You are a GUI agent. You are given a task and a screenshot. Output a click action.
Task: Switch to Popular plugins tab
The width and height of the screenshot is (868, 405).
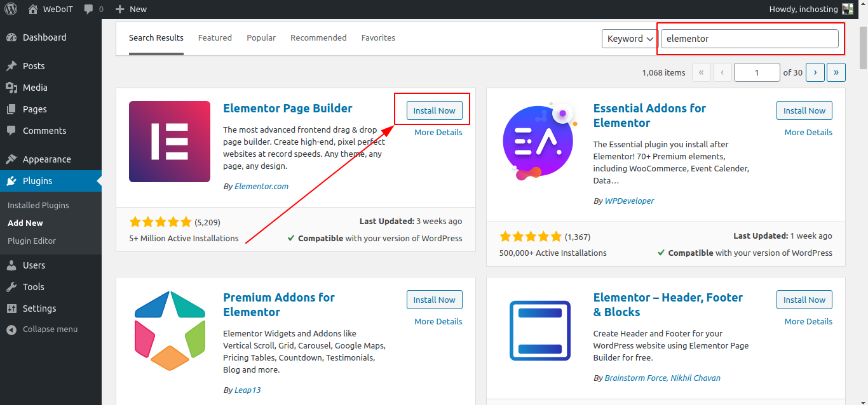[261, 37]
